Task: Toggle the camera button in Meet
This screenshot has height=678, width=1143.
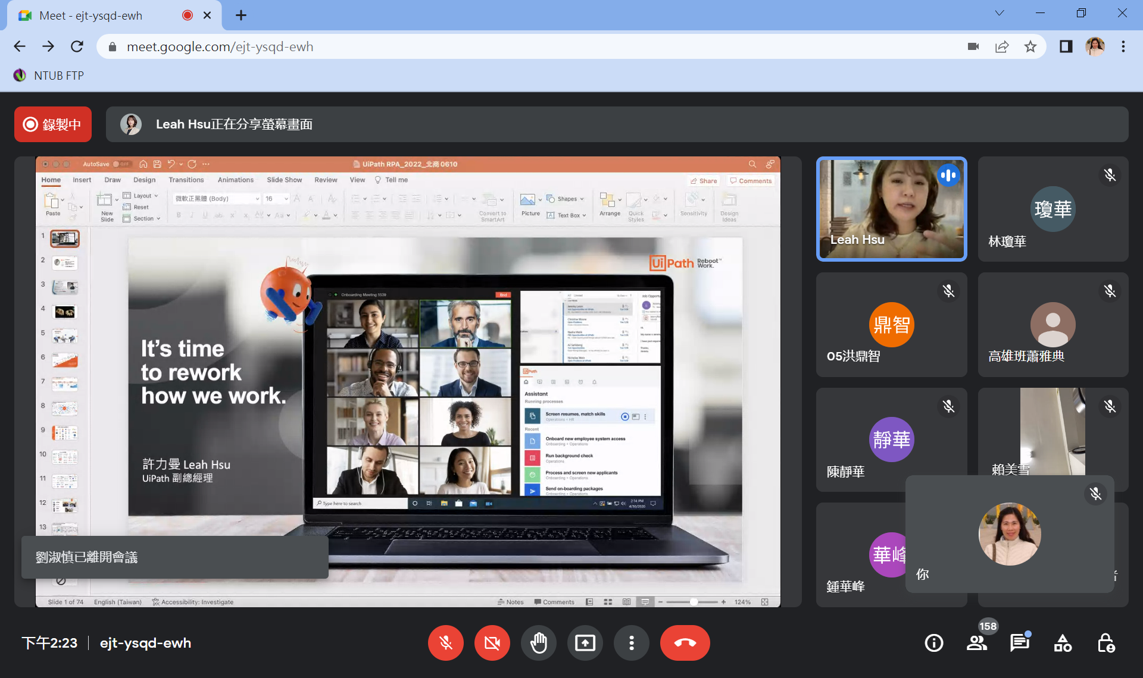Action: click(x=492, y=643)
